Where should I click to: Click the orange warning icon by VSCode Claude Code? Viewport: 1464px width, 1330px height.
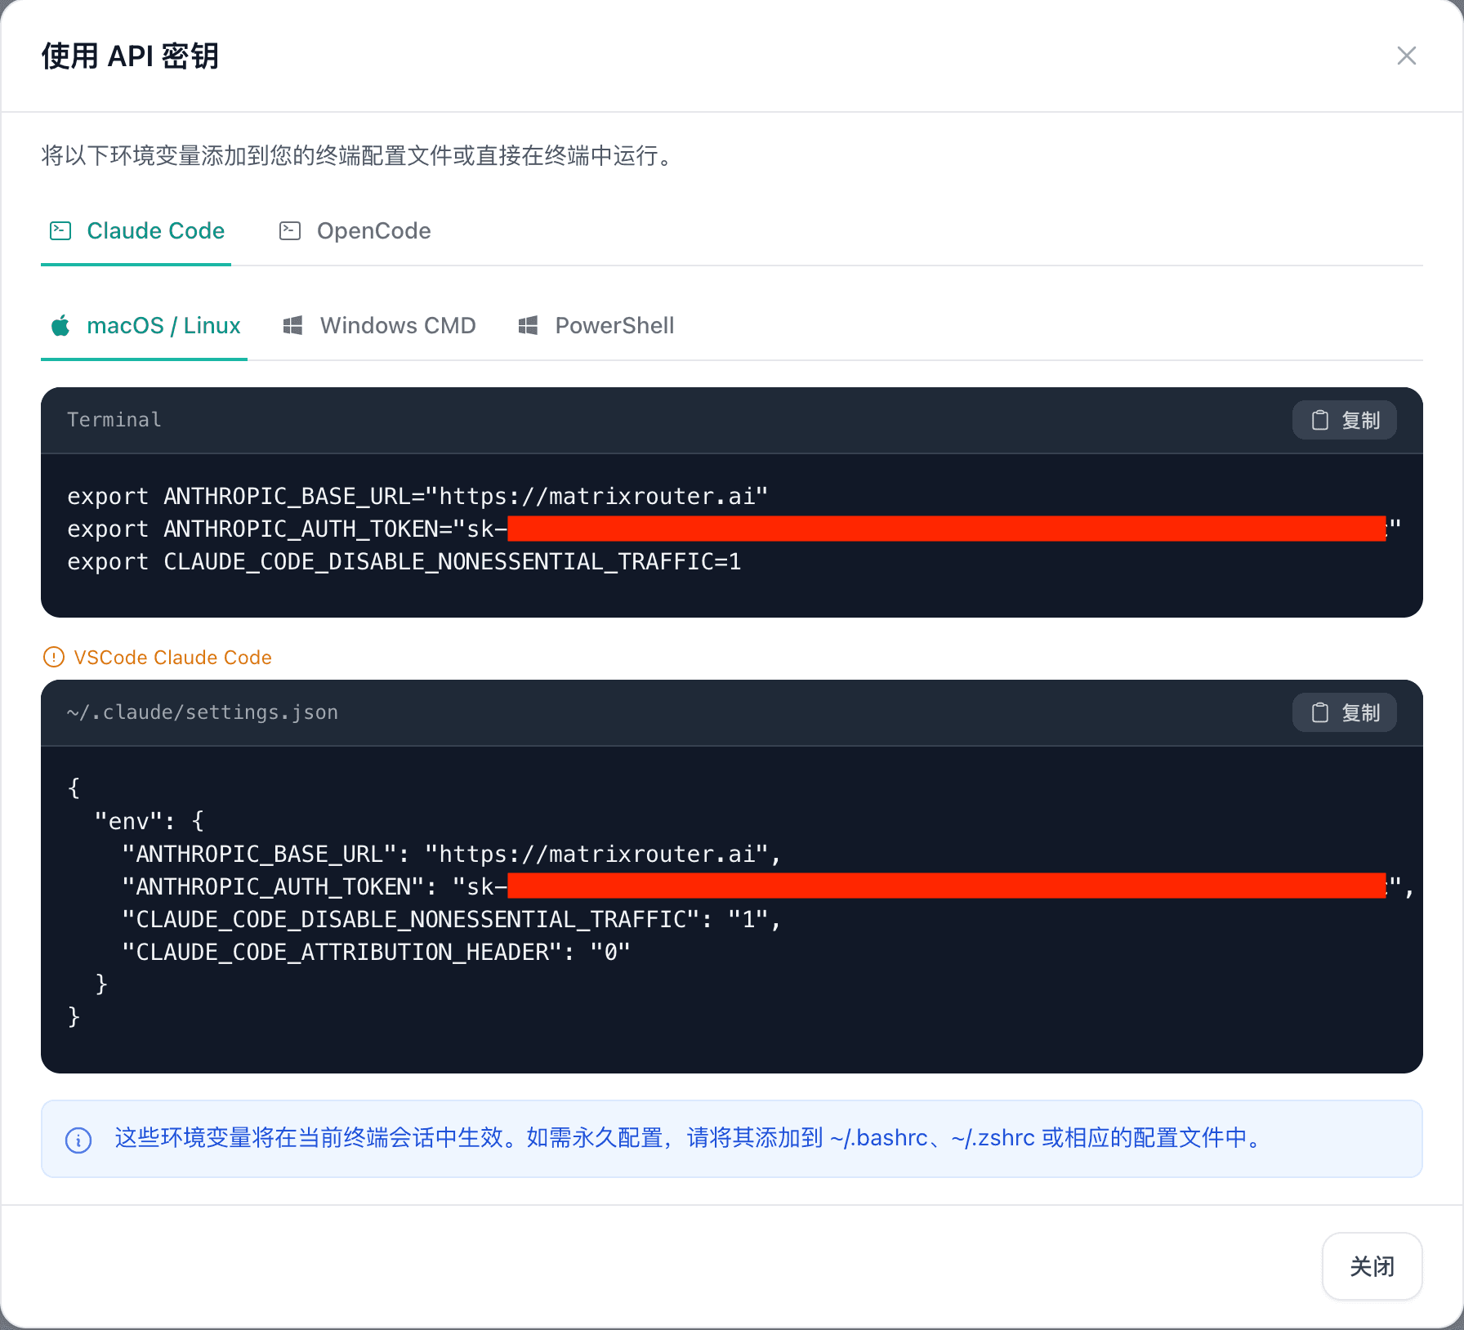(54, 657)
